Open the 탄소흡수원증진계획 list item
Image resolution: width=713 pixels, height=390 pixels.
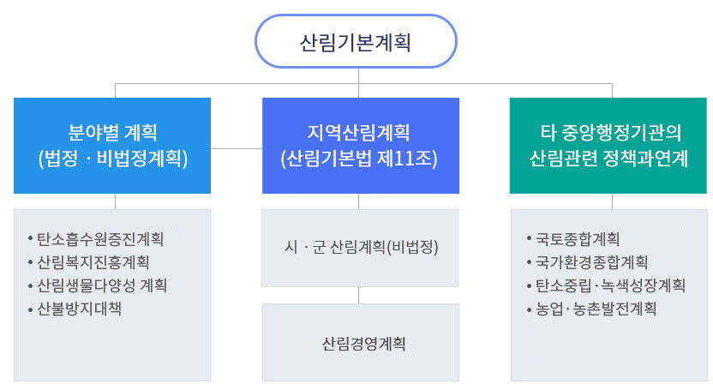click(x=100, y=238)
